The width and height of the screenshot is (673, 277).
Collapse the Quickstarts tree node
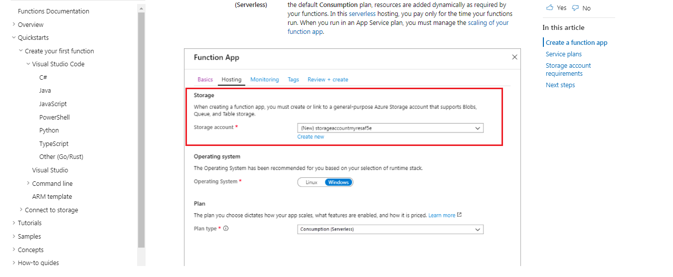(13, 38)
